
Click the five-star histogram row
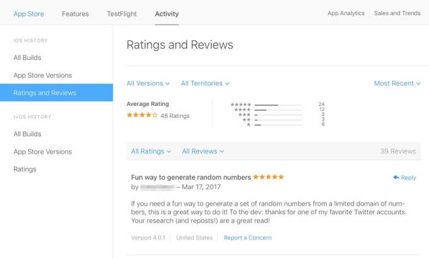[278, 104]
